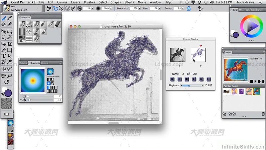The height and width of the screenshot is (150, 266).
Task: Click the main color swatch in toolbox
Action: 8,93
